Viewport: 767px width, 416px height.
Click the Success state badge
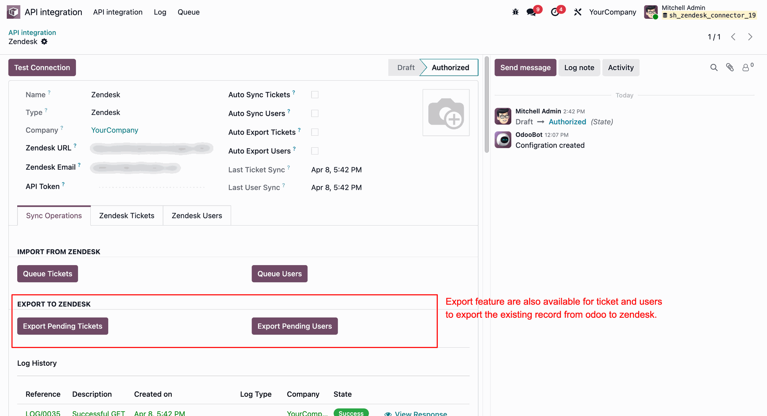point(351,413)
